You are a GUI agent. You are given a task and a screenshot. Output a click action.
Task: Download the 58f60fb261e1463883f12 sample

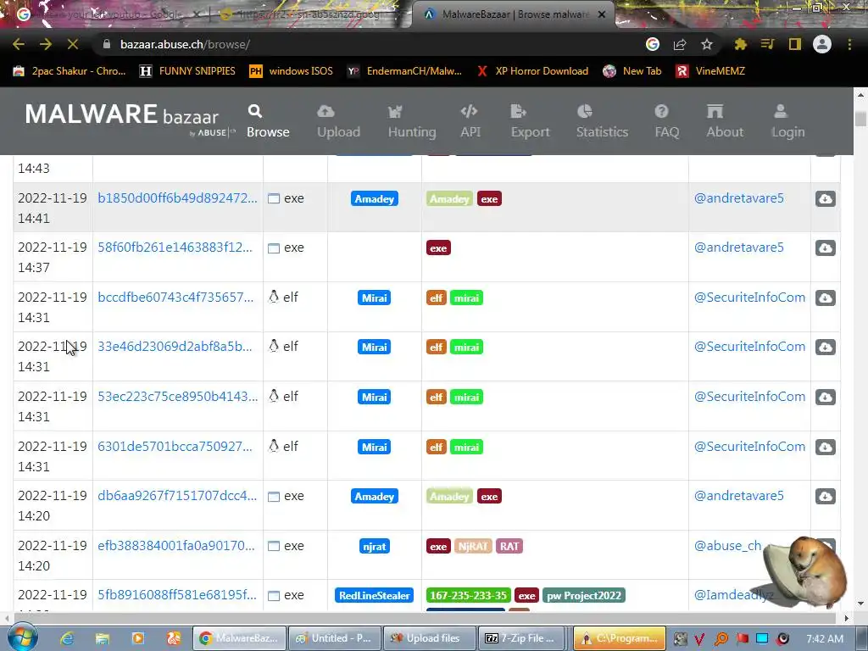click(x=825, y=248)
